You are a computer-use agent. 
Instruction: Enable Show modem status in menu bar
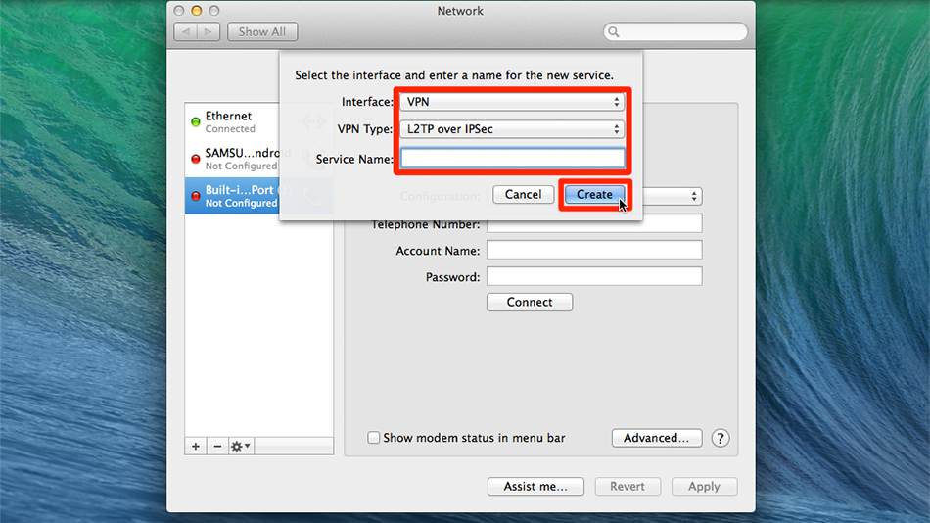pyautogui.click(x=374, y=438)
